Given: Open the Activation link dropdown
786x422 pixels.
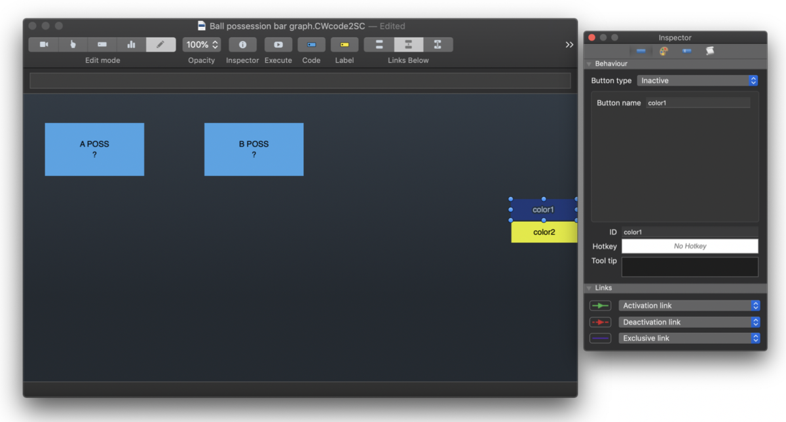Looking at the screenshot, I should [x=690, y=306].
